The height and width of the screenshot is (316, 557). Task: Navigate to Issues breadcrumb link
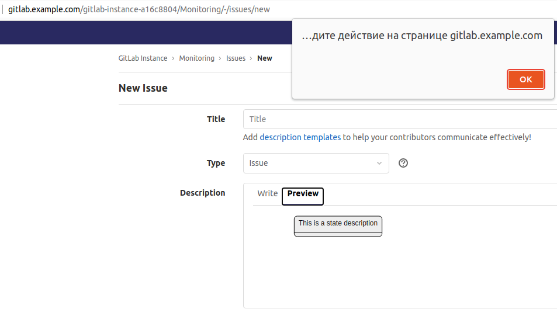pyautogui.click(x=236, y=58)
